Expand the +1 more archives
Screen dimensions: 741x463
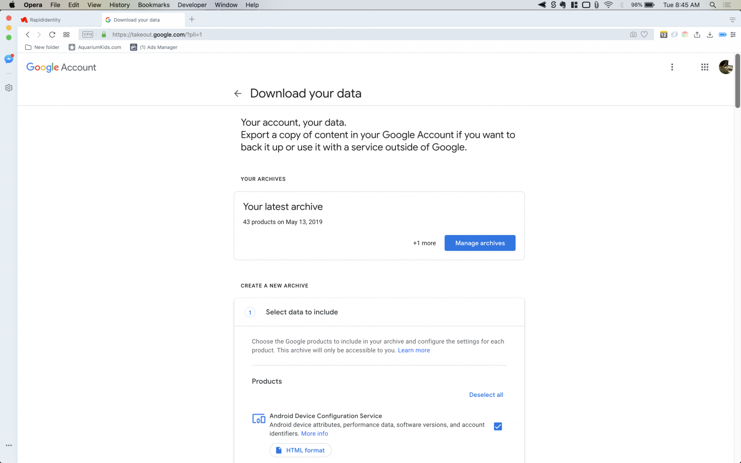[x=424, y=243]
